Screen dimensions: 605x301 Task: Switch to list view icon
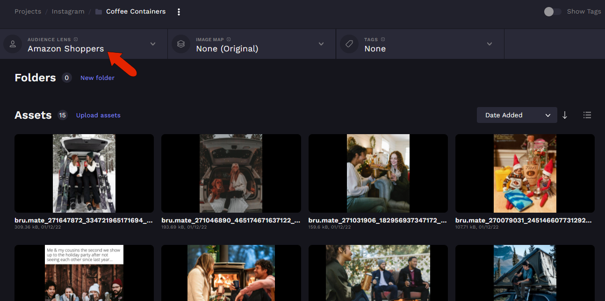[587, 115]
